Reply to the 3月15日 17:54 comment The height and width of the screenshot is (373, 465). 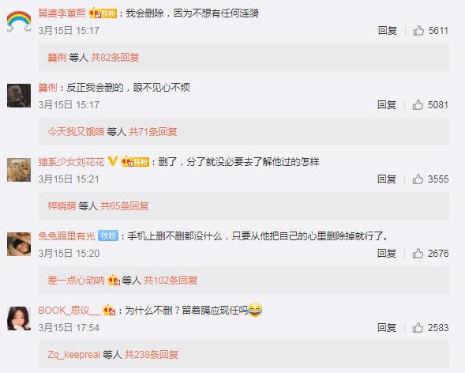[387, 328]
